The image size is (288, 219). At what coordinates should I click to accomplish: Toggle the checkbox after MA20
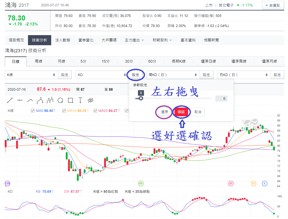(126, 111)
